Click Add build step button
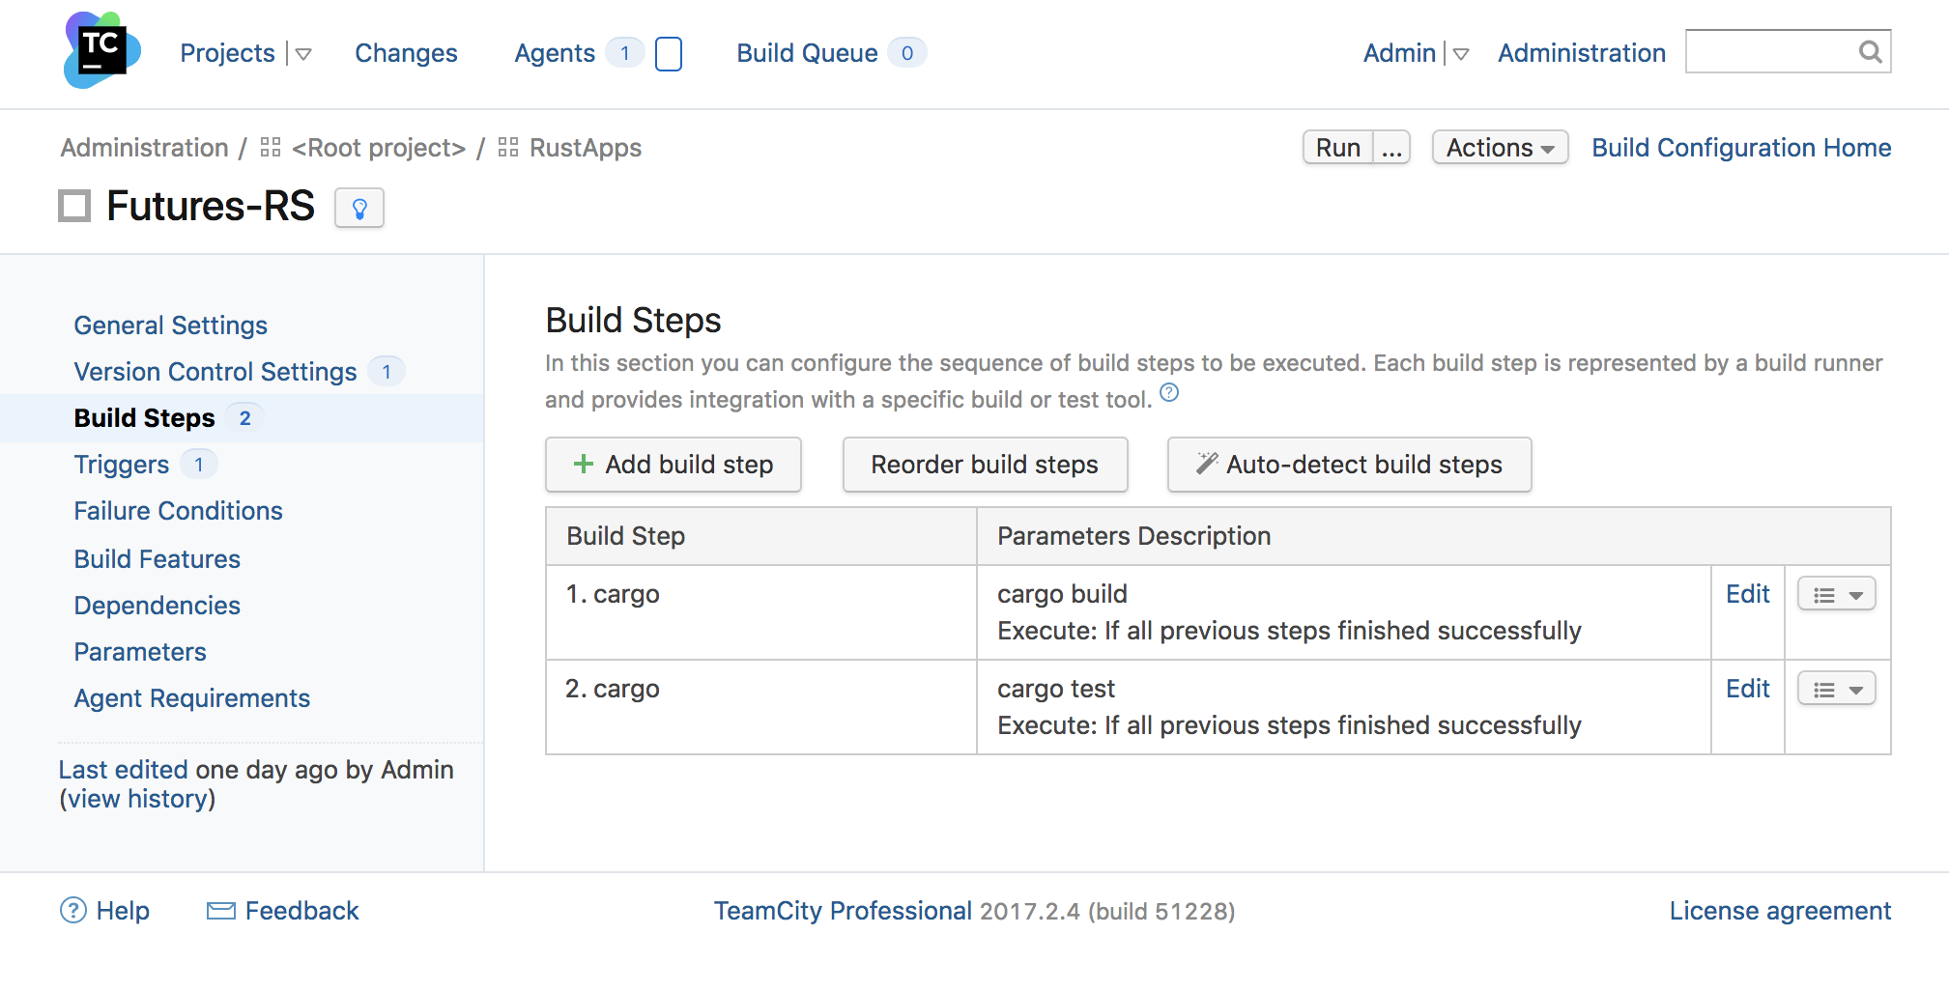This screenshot has height=991, width=1949. point(674,465)
